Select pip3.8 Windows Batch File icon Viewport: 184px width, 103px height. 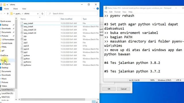tap(22, 49)
